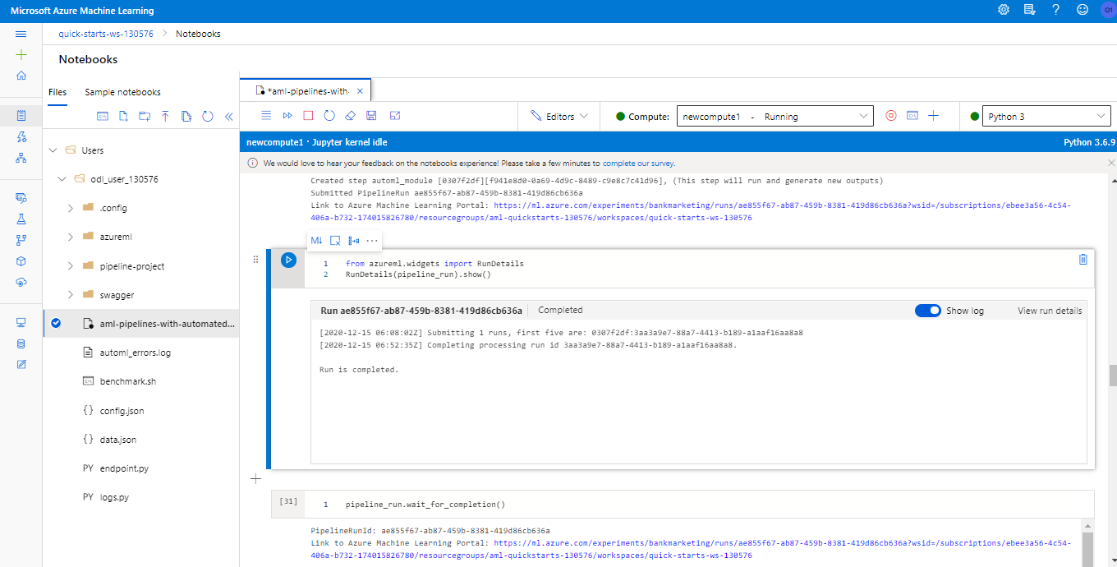This screenshot has height=567, width=1117.
Task: Run all cells double-arrow icon
Action: click(x=287, y=116)
